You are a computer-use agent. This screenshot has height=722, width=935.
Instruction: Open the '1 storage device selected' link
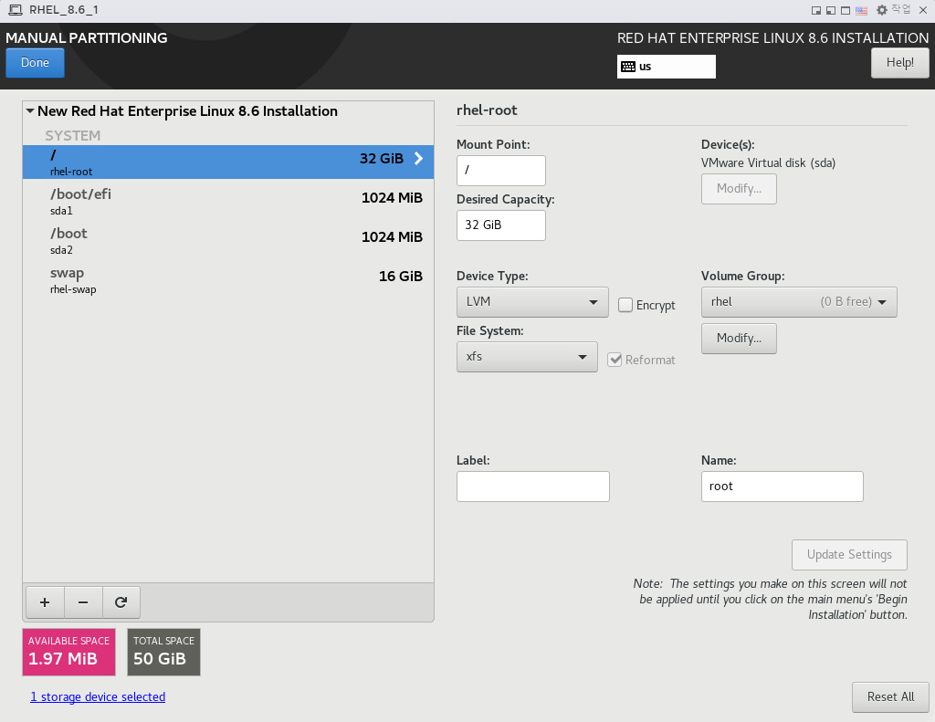pos(98,697)
